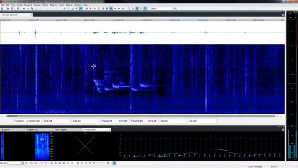Click the Go to End transport icon

(x=123, y=8)
